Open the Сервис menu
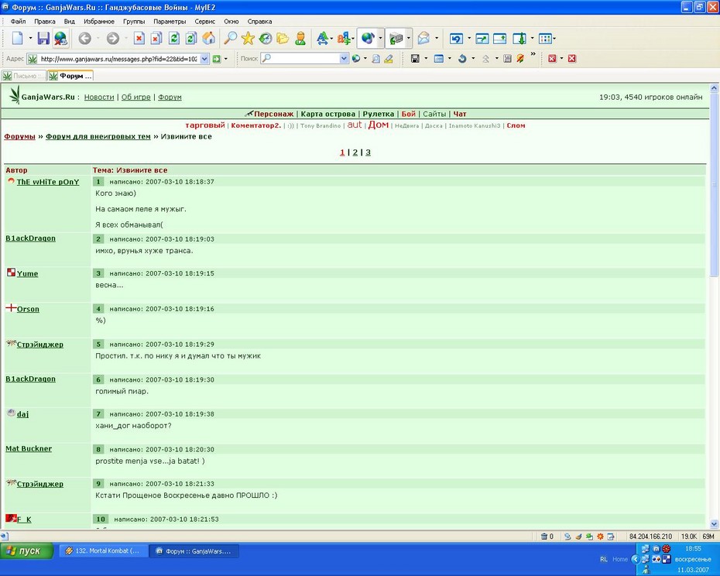The image size is (720, 576). [x=205, y=22]
